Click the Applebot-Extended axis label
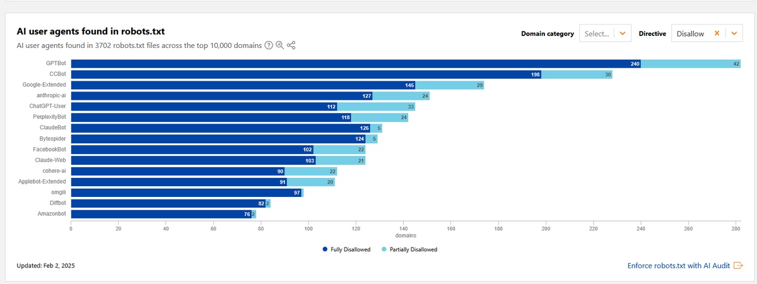Viewport: 757px width, 284px height. pyautogui.click(x=43, y=181)
